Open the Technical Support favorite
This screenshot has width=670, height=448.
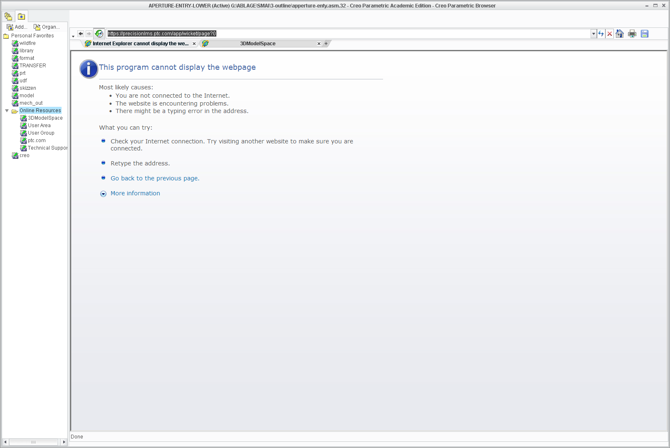click(47, 148)
